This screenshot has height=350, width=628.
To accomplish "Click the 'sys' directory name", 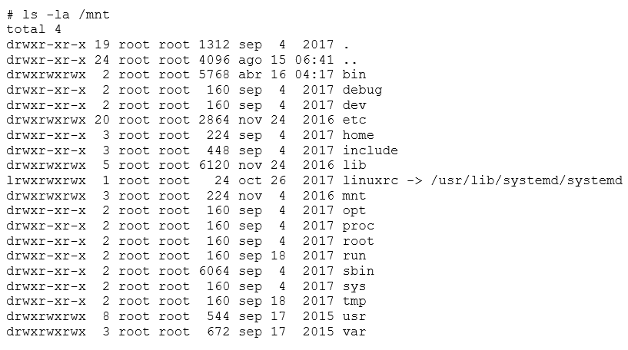I will coord(354,287).
